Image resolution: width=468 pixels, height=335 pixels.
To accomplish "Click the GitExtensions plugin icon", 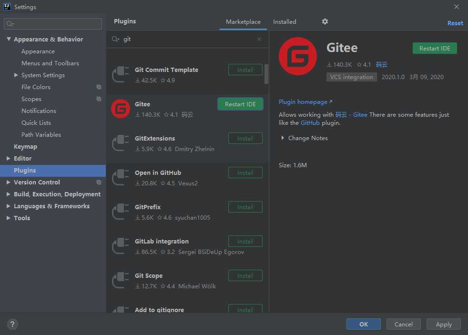I will [x=121, y=143].
